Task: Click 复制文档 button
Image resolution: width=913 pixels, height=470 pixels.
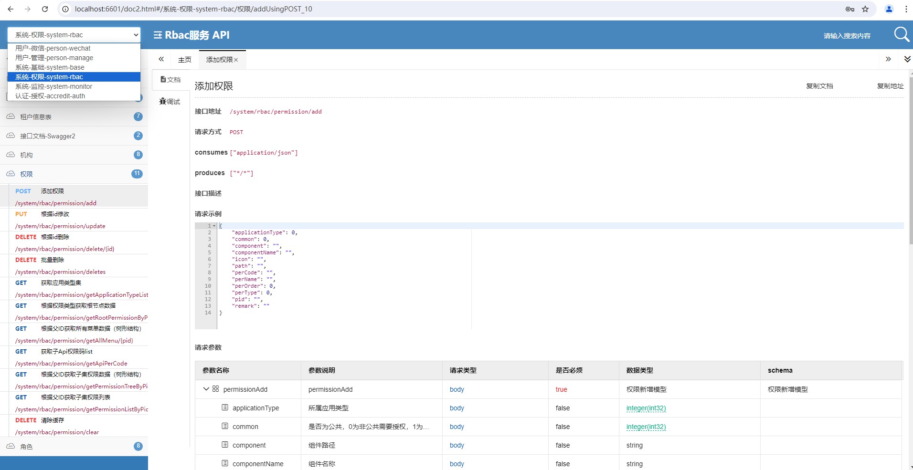Action: point(819,86)
